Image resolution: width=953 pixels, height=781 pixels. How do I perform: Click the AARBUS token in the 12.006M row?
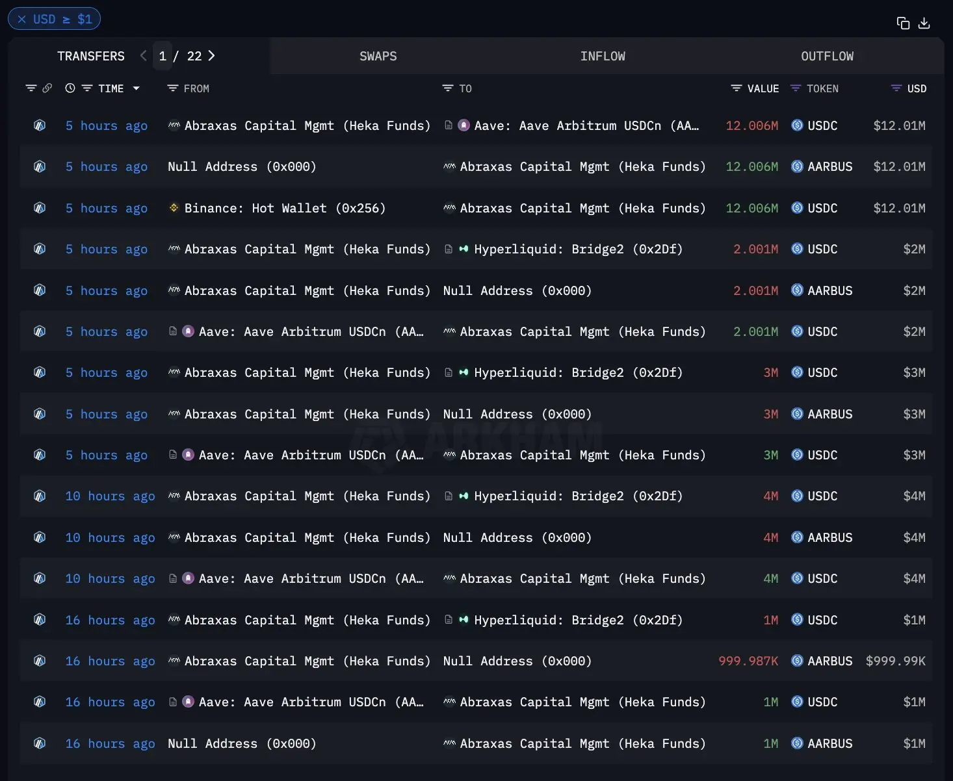tap(829, 166)
